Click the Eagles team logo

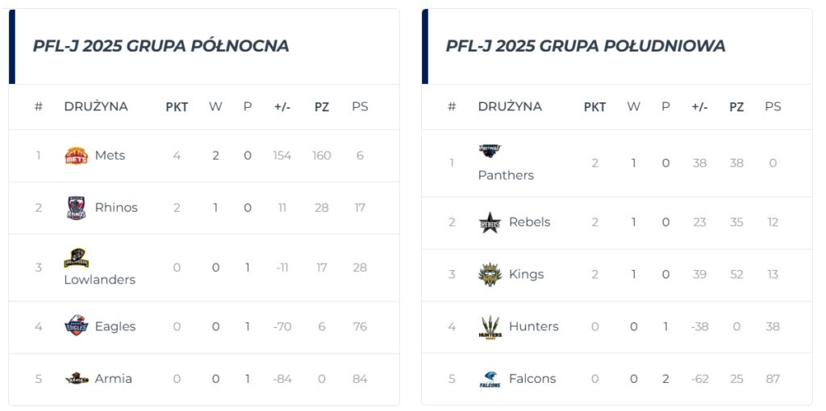[x=77, y=326]
